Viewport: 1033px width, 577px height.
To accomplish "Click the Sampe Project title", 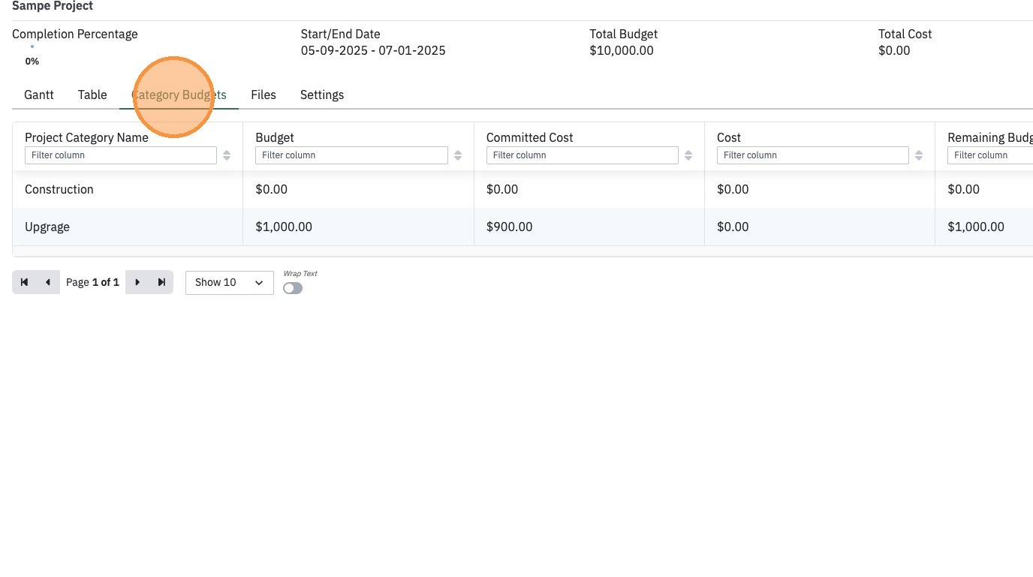I will pos(53,6).
